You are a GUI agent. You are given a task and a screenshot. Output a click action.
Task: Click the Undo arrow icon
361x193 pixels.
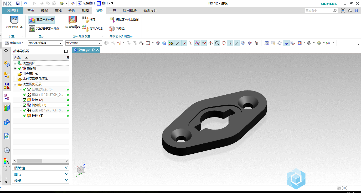point(25,3)
